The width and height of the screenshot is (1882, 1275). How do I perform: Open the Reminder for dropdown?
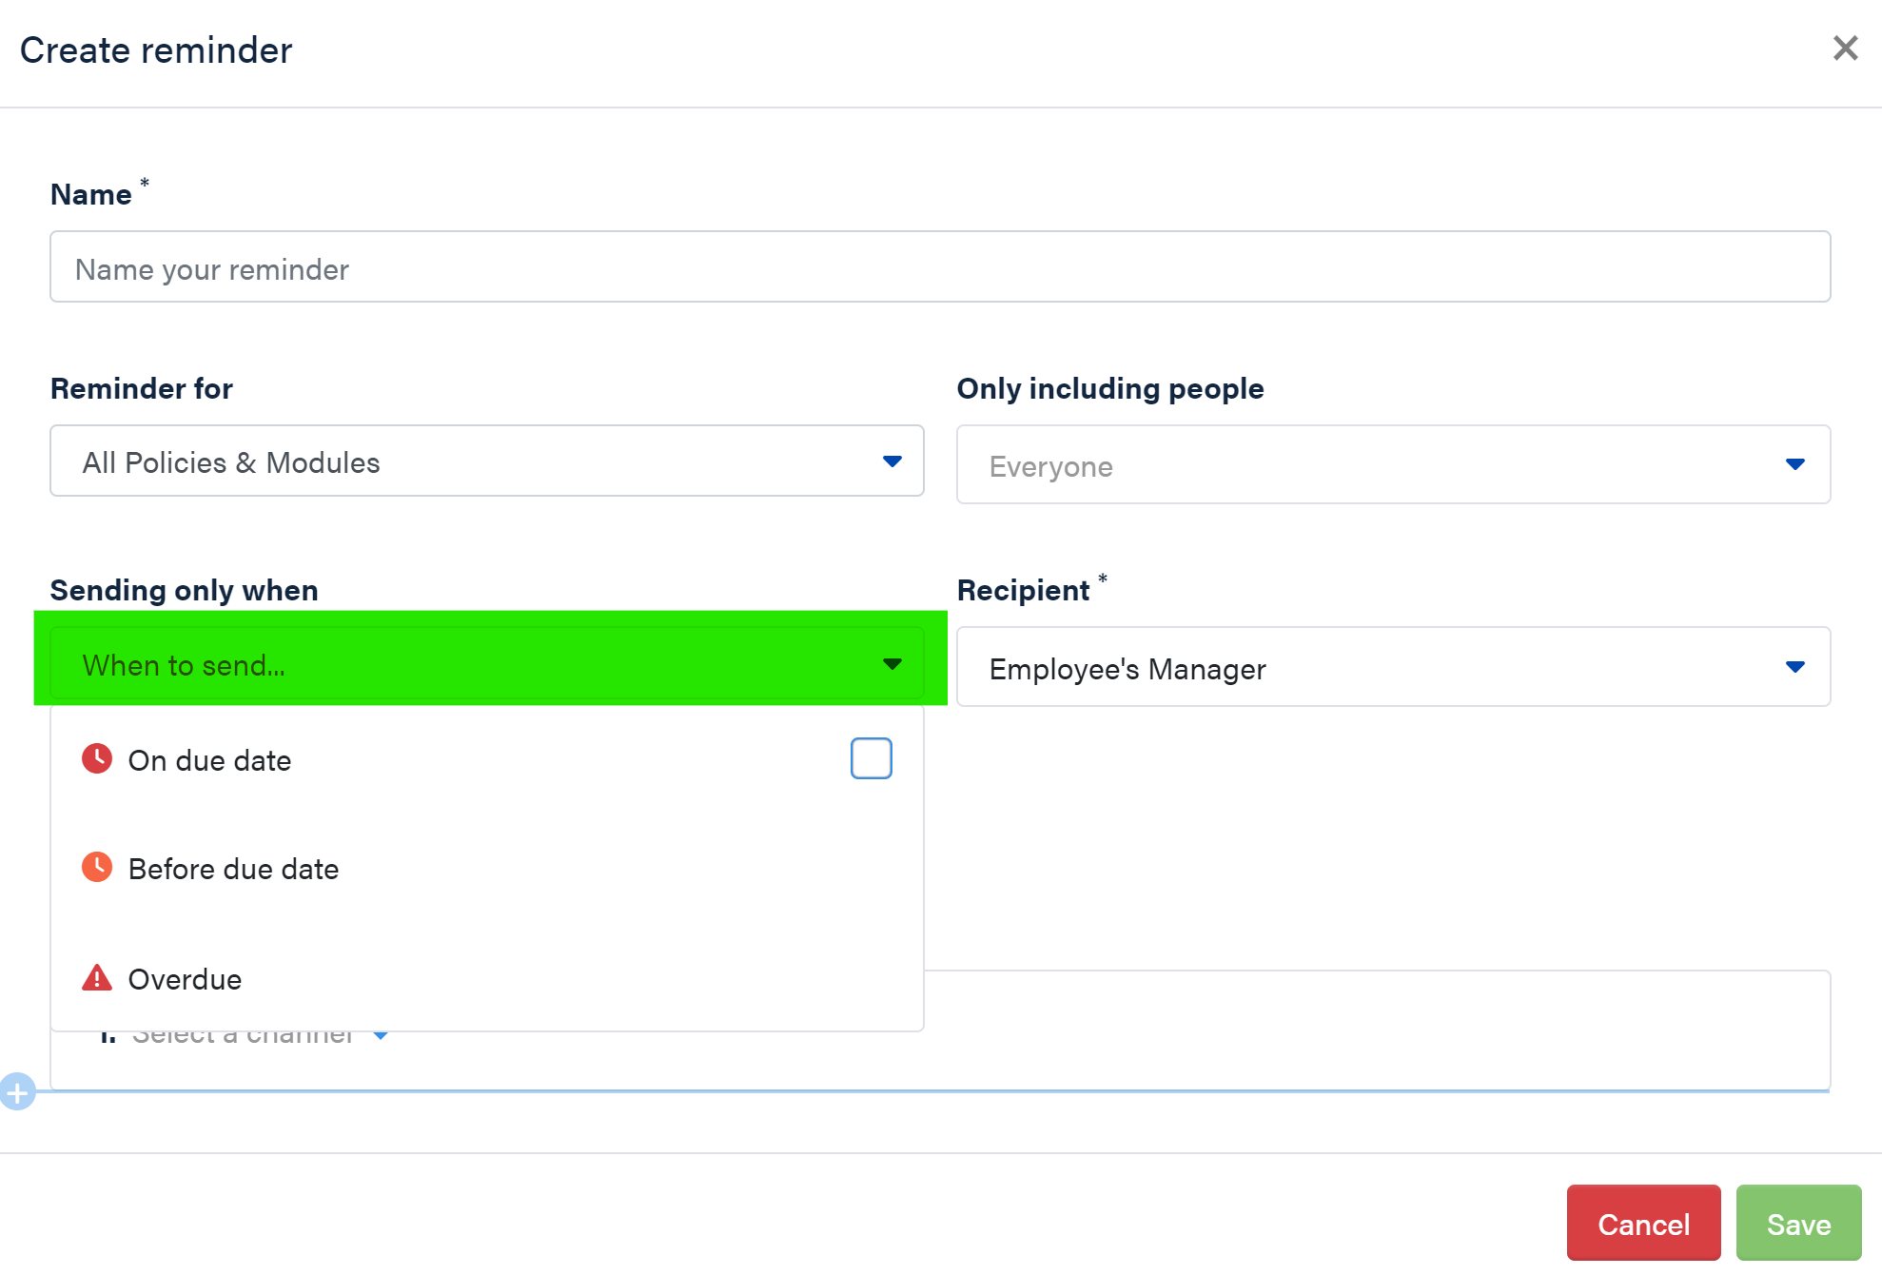tap(486, 461)
